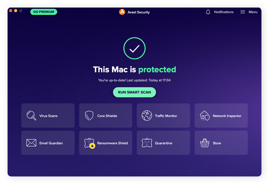Viewport: 269px width, 184px height.
Task: Launch the Network Inspector house icon
Action: [x=205, y=116]
